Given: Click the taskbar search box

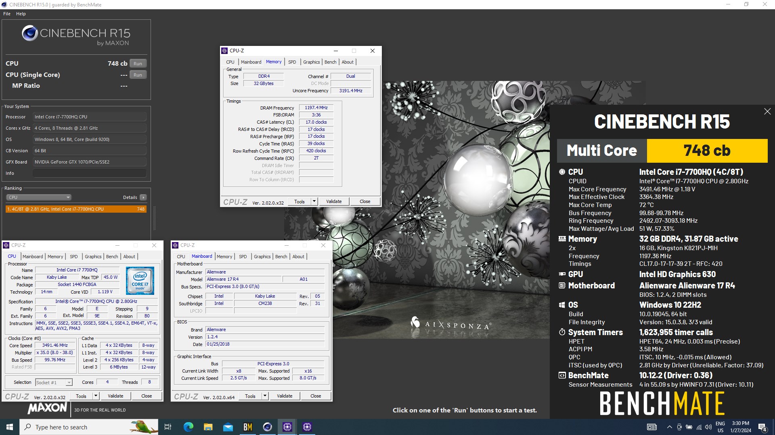Looking at the screenshot, I should coord(89,427).
